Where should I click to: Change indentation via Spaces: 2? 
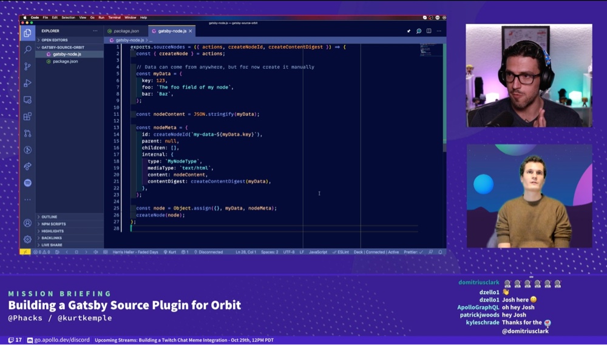pyautogui.click(x=270, y=252)
